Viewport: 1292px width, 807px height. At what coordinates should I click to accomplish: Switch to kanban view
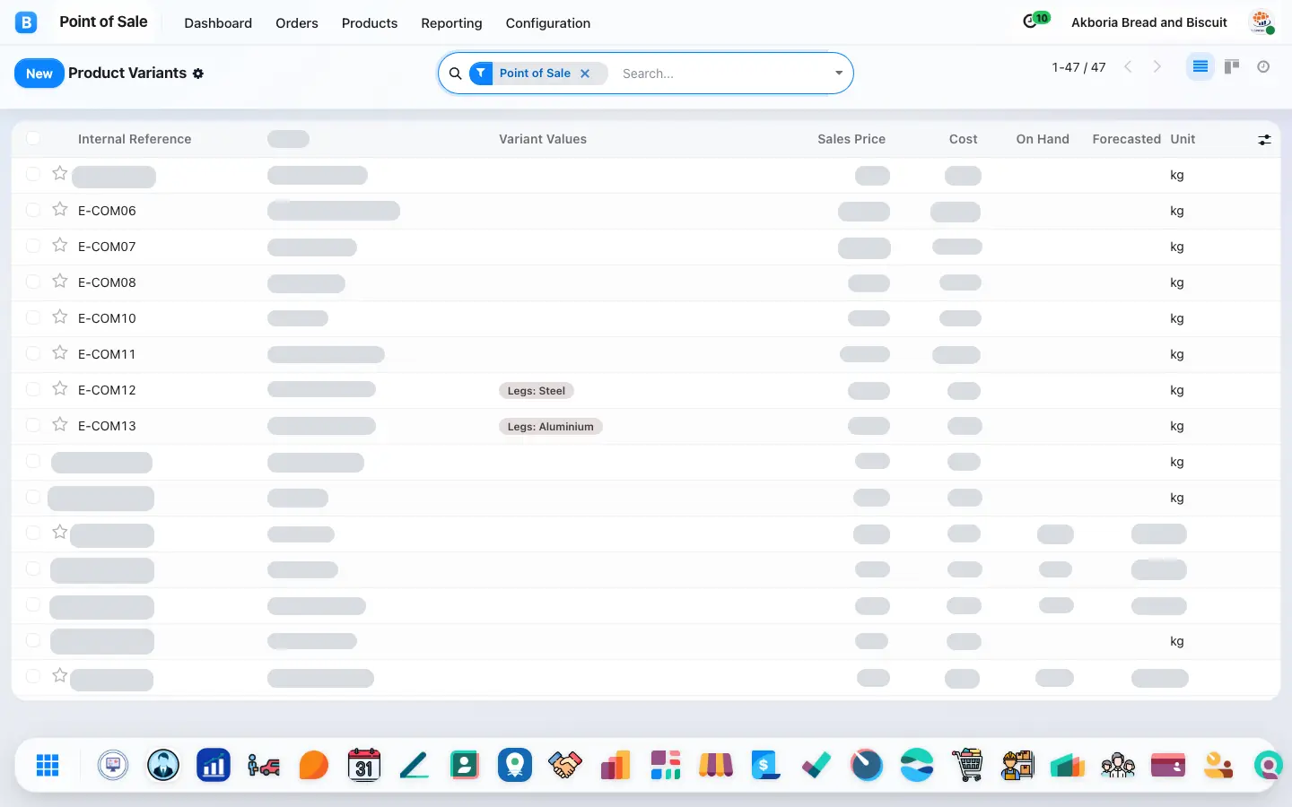tap(1232, 66)
